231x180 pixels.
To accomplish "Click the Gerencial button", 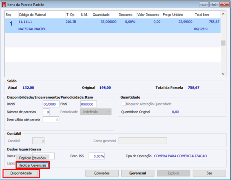I will 137,173.
